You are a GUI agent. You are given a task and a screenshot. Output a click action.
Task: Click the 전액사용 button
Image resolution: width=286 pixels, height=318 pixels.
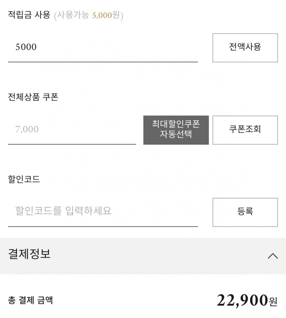(x=245, y=48)
